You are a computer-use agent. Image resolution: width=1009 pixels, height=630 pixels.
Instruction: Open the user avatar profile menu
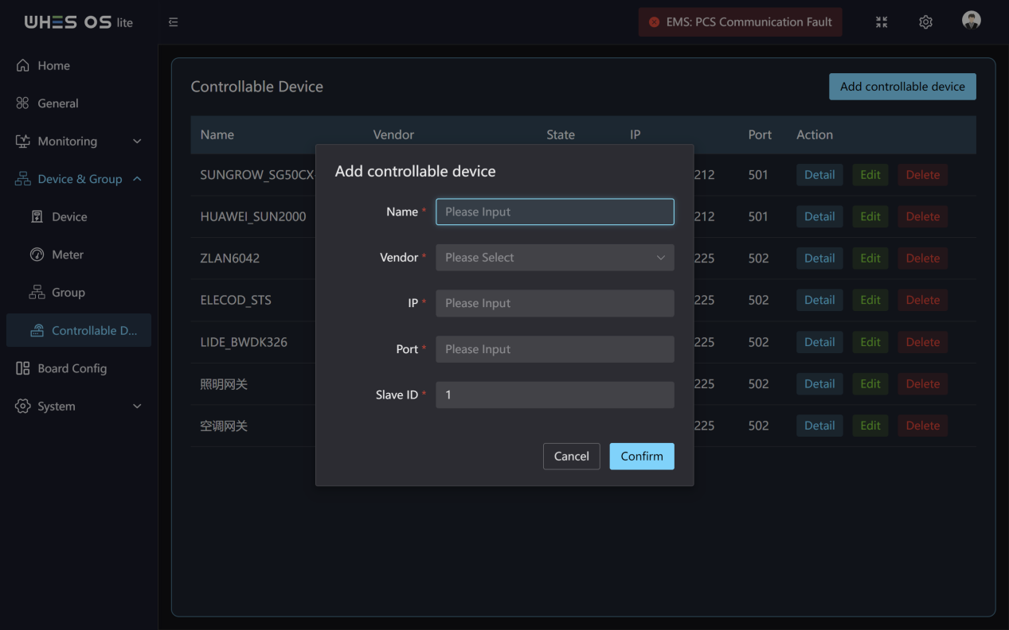point(972,21)
